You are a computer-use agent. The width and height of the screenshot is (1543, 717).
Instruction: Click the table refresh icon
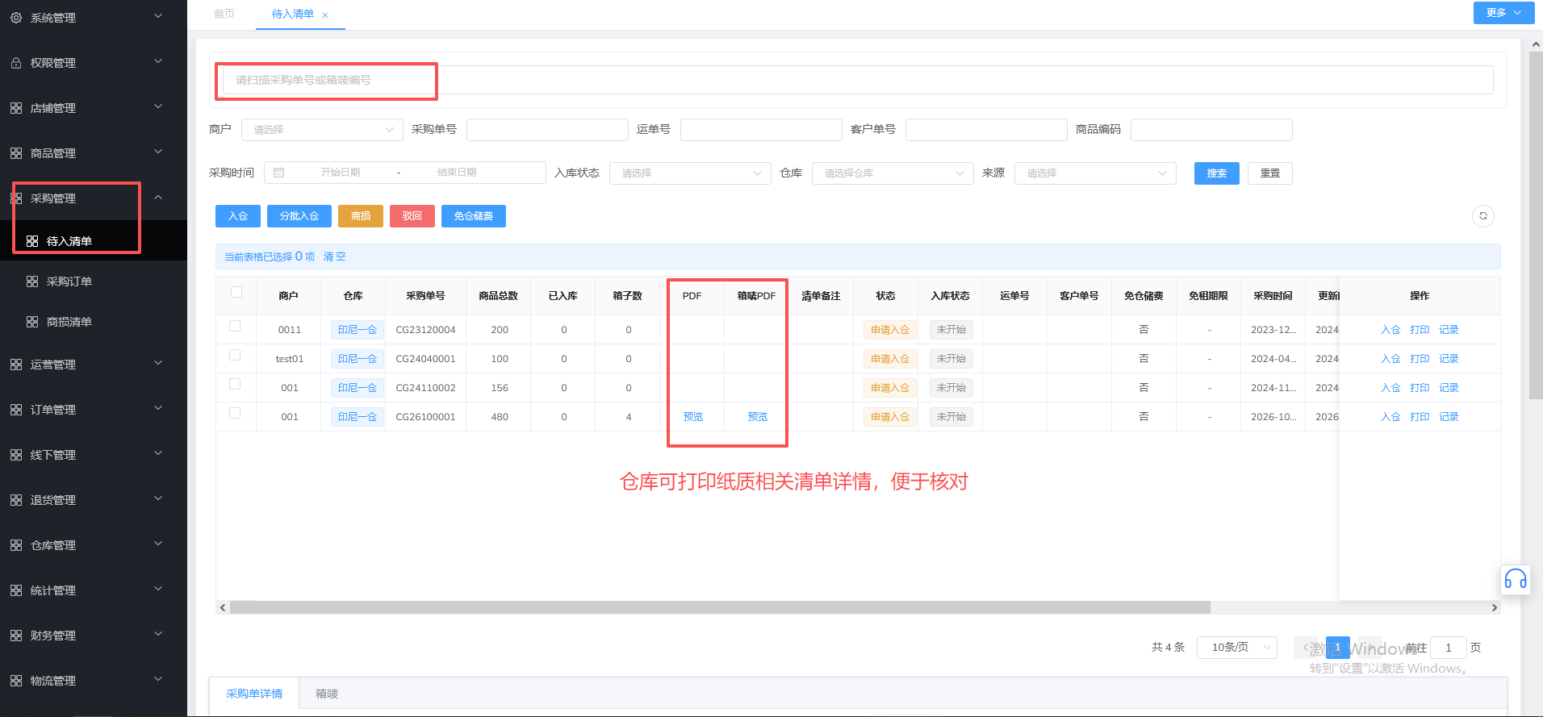pos(1483,215)
